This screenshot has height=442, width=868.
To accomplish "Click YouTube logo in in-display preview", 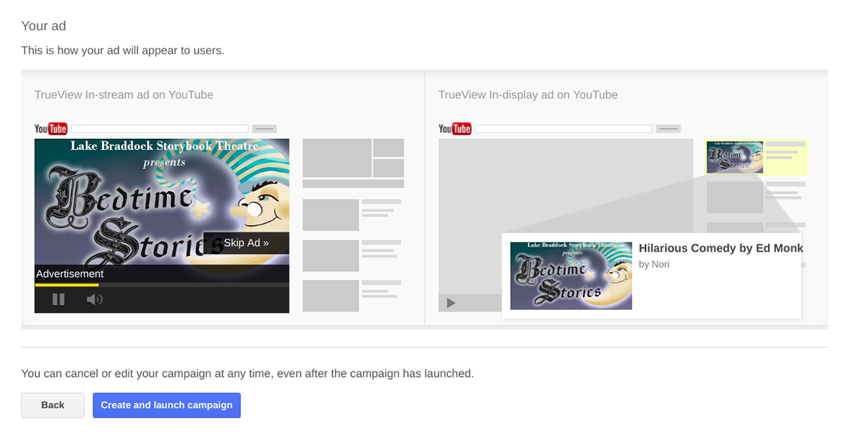I will point(455,129).
